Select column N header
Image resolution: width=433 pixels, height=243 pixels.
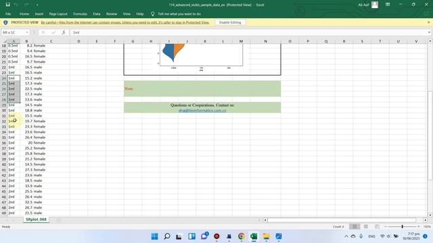[265, 41]
